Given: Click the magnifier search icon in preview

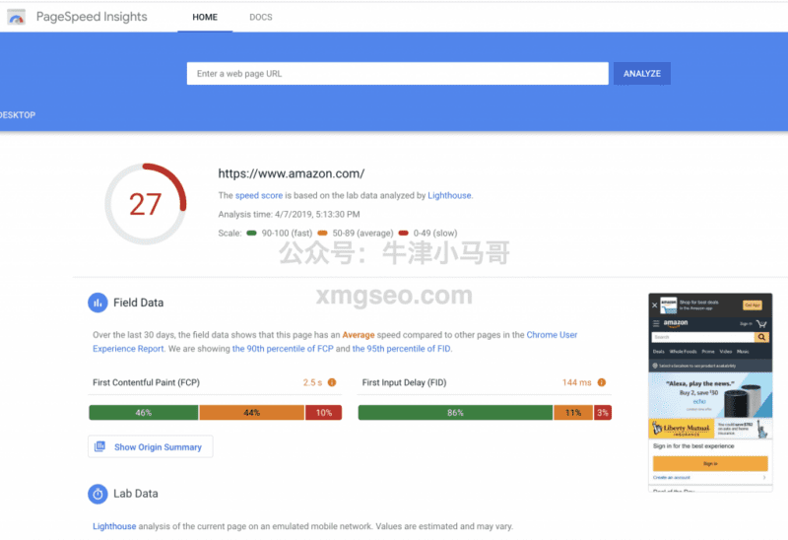Looking at the screenshot, I should coord(760,337).
